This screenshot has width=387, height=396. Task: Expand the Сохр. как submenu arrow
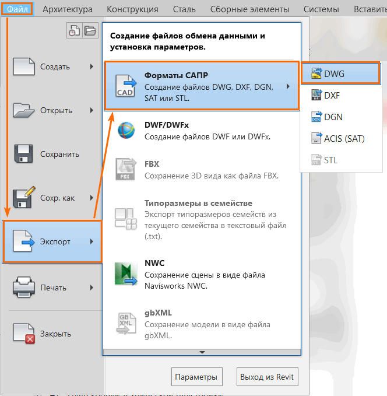92,198
